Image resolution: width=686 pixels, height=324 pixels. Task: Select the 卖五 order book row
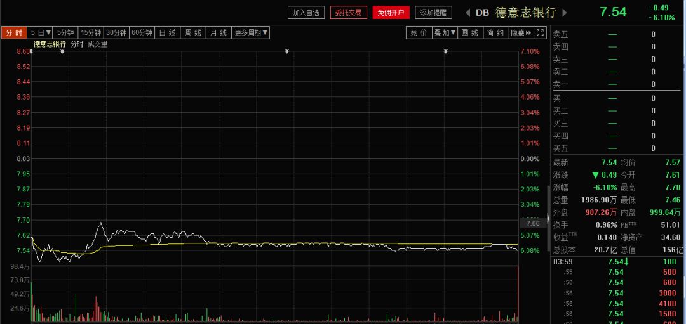[616, 34]
